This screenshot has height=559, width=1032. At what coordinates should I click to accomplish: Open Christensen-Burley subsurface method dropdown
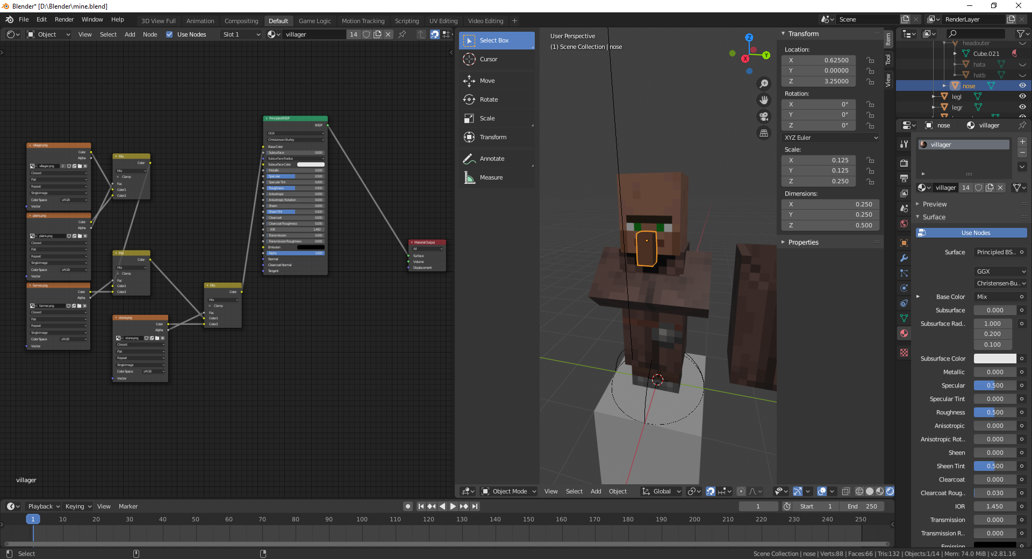(1000, 283)
